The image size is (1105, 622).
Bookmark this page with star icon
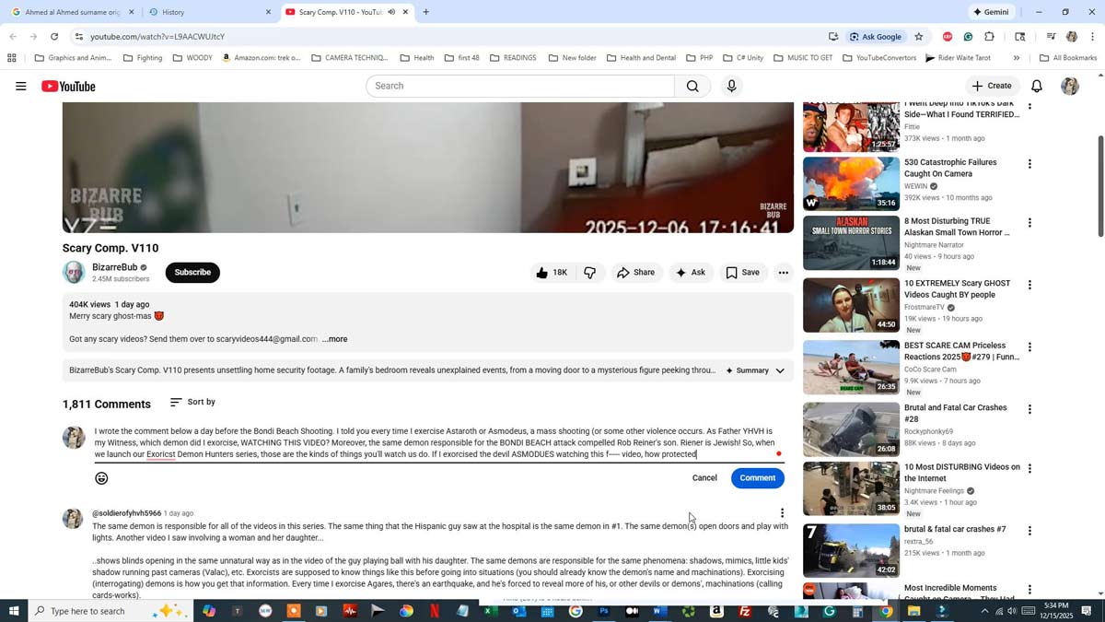point(918,37)
